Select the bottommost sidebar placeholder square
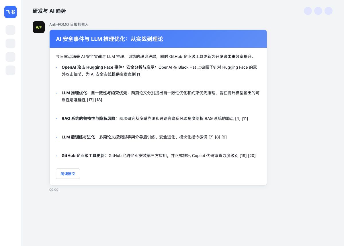 point(10,70)
